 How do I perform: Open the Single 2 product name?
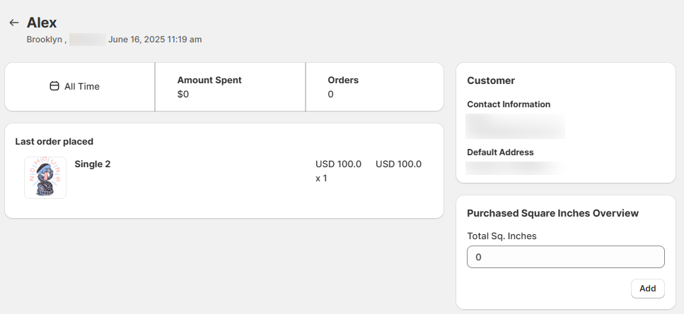click(93, 164)
